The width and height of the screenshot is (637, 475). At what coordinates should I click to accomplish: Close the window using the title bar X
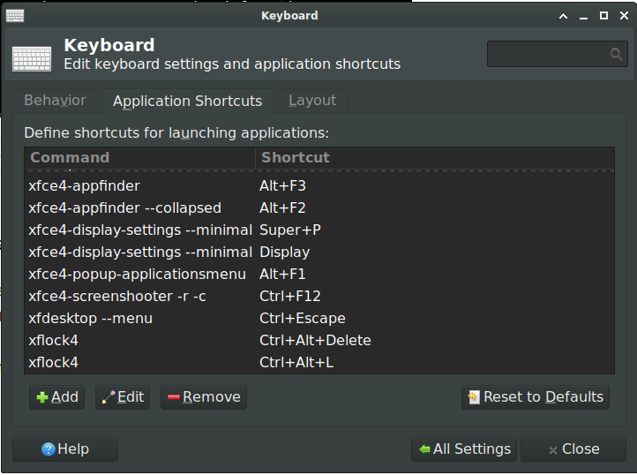point(624,16)
